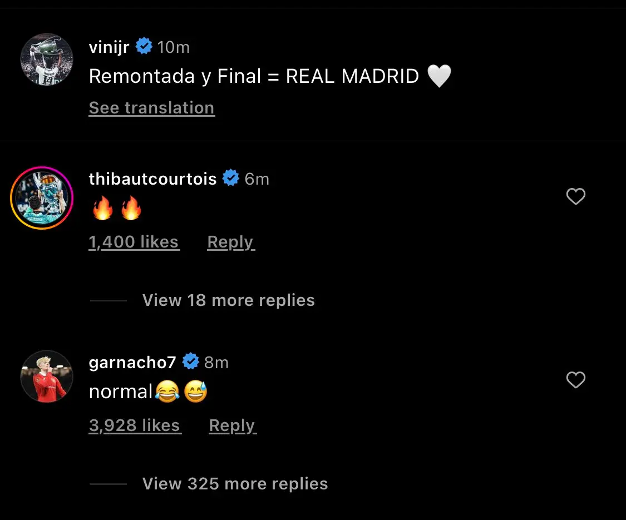Open the 3,928 likes list
Screen dimensions: 626x520
click(134, 425)
